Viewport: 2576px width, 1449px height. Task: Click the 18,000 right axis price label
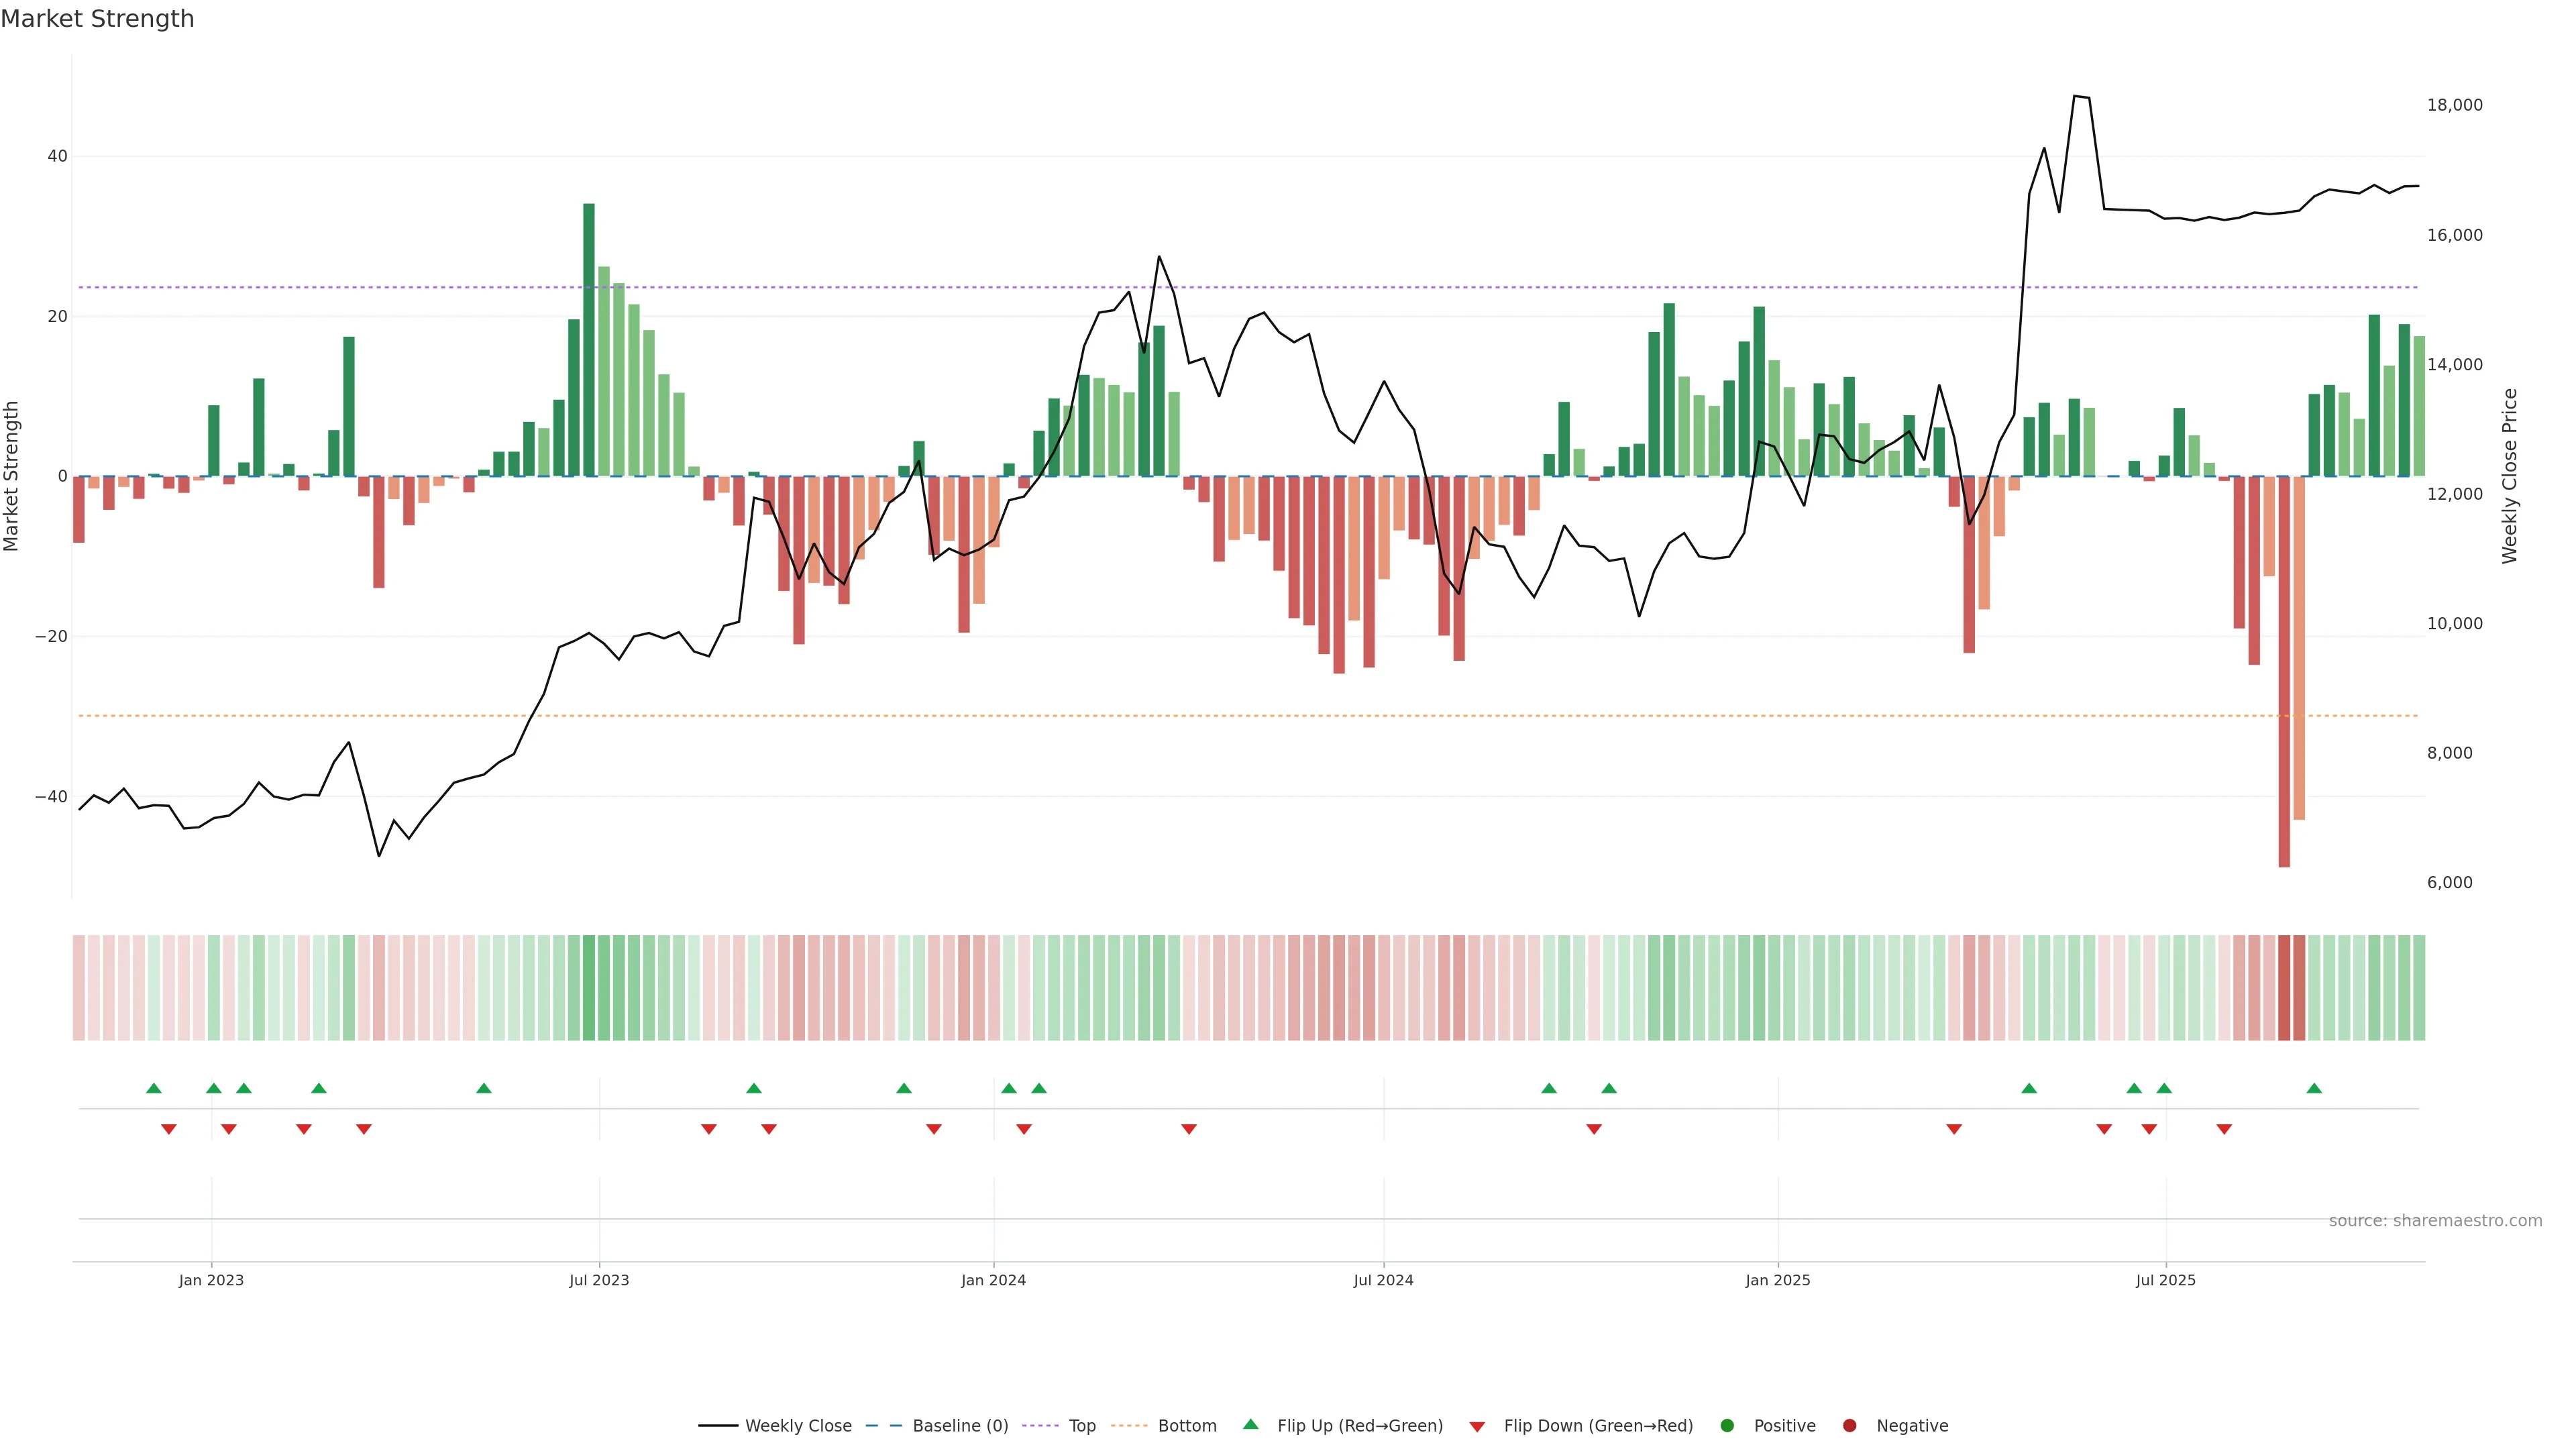click(2454, 105)
